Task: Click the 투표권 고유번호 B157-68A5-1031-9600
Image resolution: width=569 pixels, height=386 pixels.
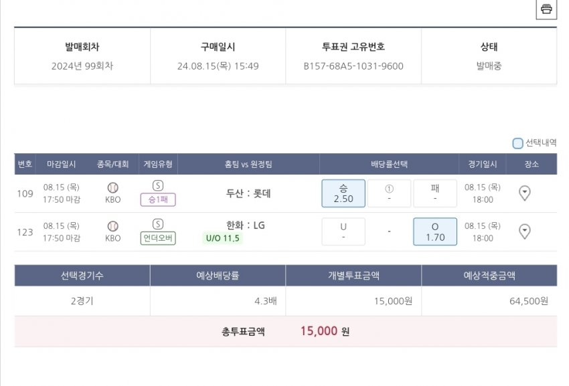Action: [x=353, y=66]
